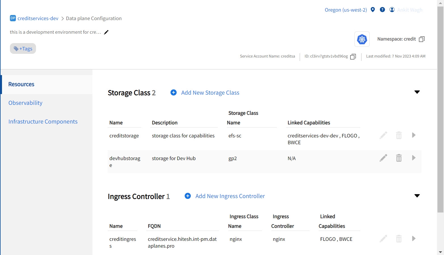Expand the creditstorage row details
444x255 pixels.
pos(414,135)
